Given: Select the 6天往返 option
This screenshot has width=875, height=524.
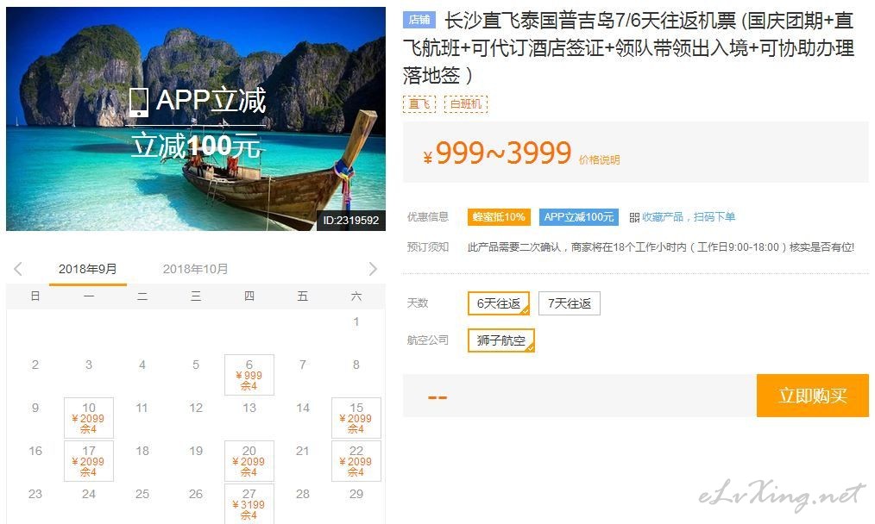Looking at the screenshot, I should (x=499, y=303).
